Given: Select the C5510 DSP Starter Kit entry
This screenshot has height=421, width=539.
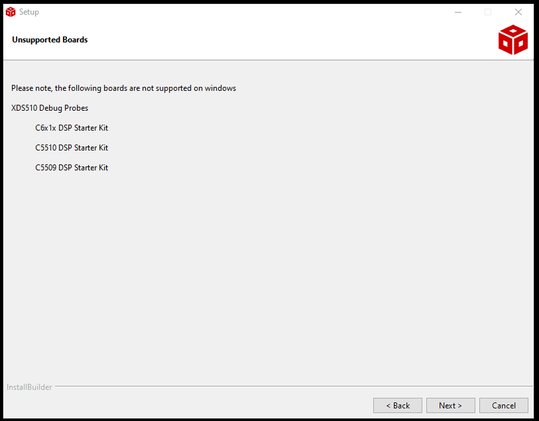Looking at the screenshot, I should [72, 148].
